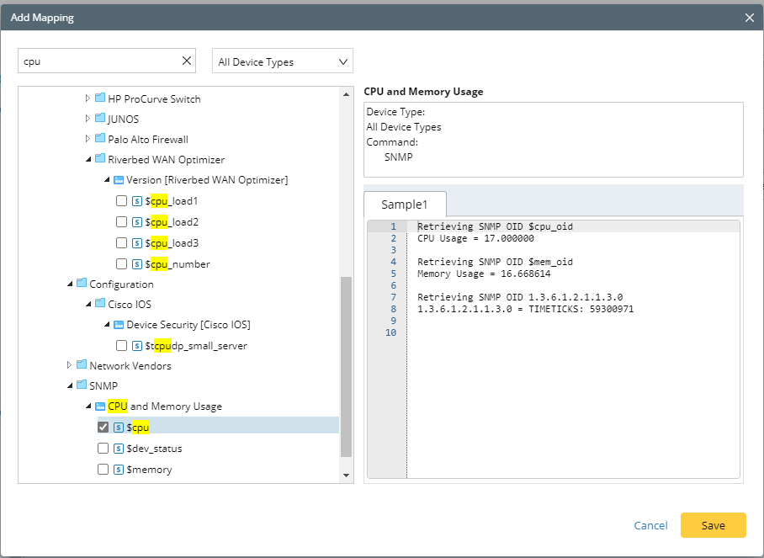
Task: Click the Cancel link
Action: (x=650, y=525)
